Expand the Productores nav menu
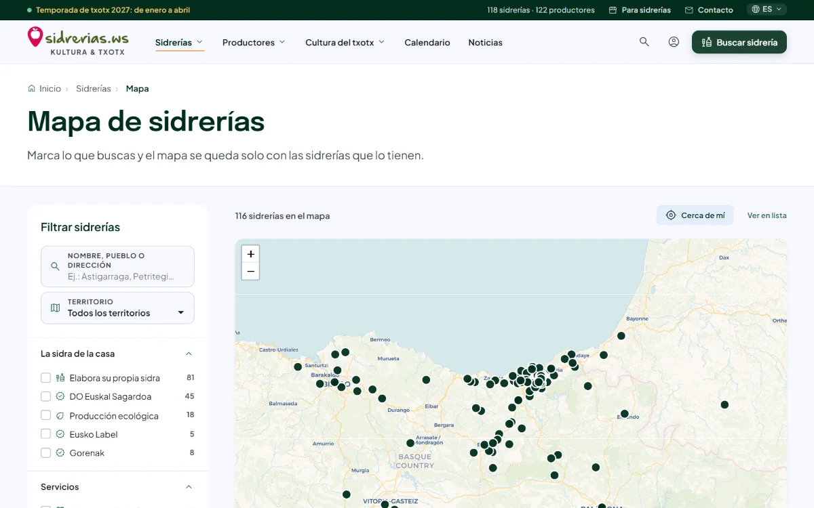The width and height of the screenshot is (814, 508). pos(254,42)
